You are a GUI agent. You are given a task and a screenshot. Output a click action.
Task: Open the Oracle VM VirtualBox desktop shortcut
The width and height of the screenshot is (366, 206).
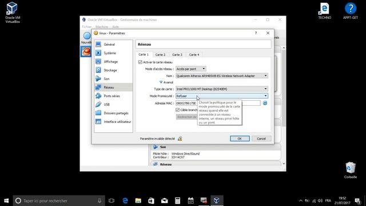pyautogui.click(x=13, y=13)
